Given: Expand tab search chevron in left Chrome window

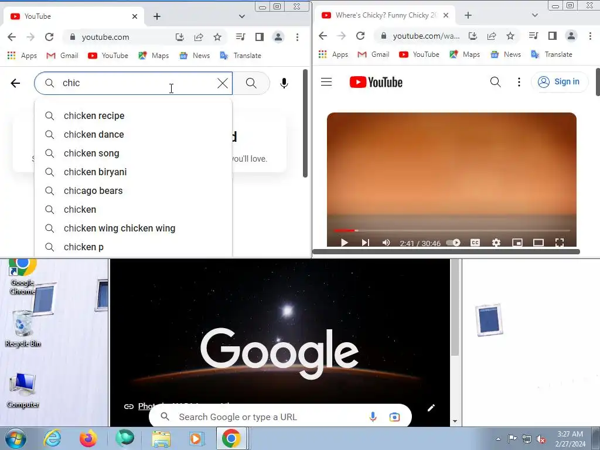Looking at the screenshot, I should click(x=242, y=16).
